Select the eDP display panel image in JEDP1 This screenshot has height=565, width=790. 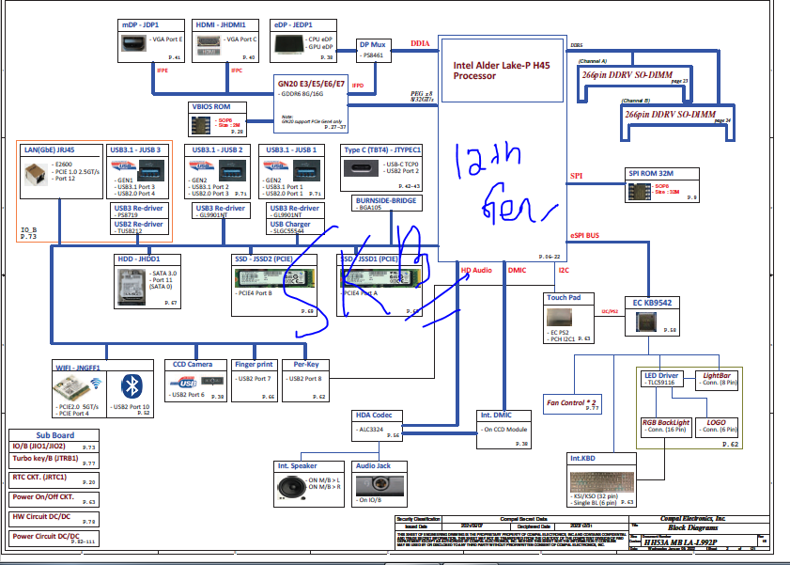(x=288, y=44)
